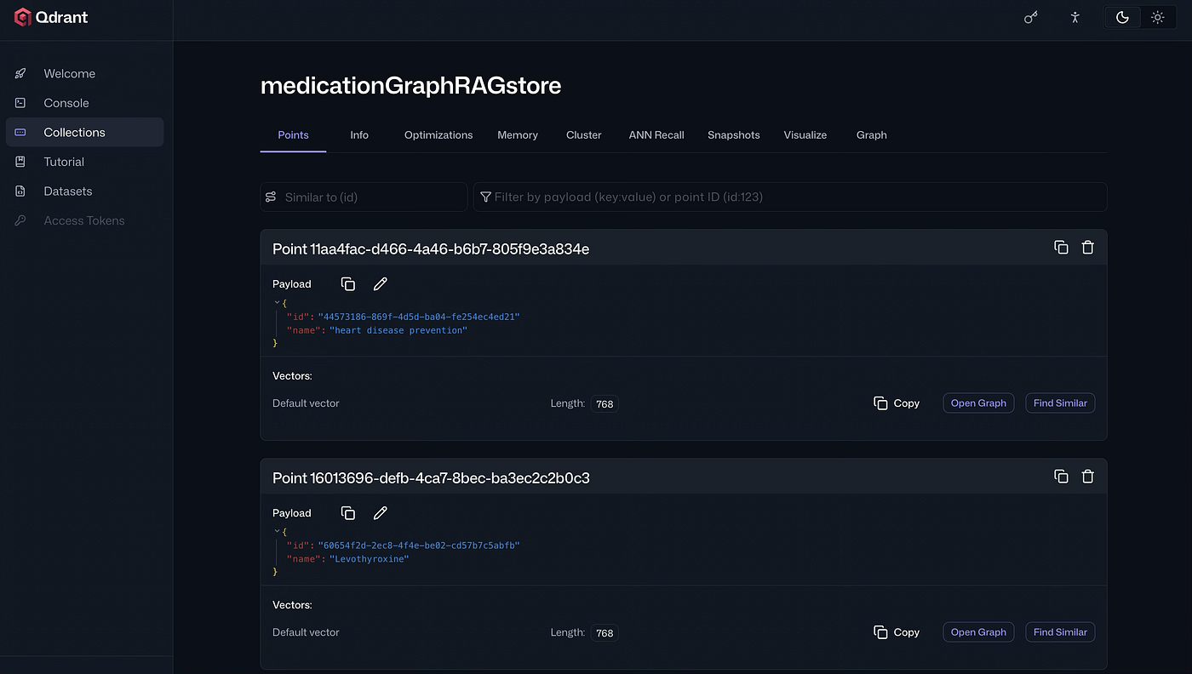The image size is (1192, 674).
Task: Click Point 11aa4fac-d466-4a46-b6b7-805f9e3a834e heading
Action: point(431,248)
